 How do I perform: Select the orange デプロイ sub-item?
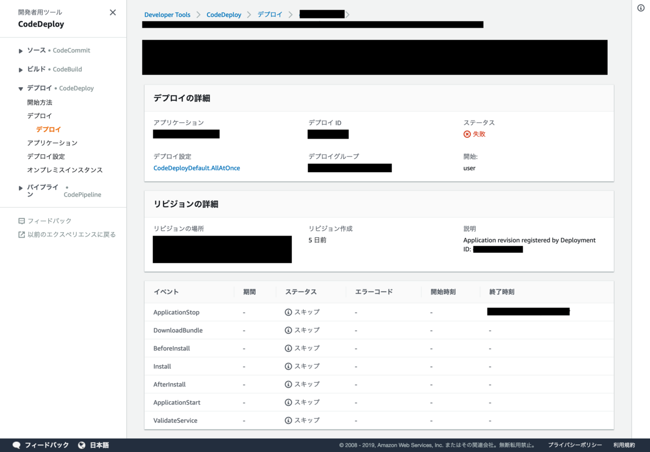pos(48,129)
